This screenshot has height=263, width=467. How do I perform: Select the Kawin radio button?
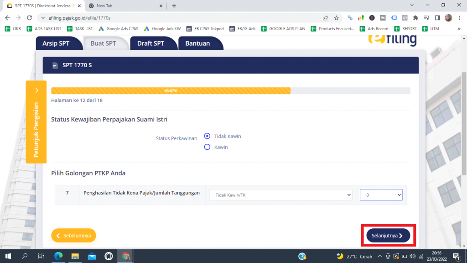(x=207, y=147)
